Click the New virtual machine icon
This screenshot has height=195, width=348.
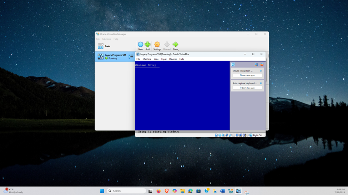tap(140, 45)
